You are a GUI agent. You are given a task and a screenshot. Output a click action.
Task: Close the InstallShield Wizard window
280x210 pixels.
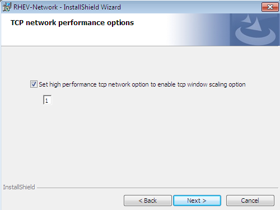(270, 7)
